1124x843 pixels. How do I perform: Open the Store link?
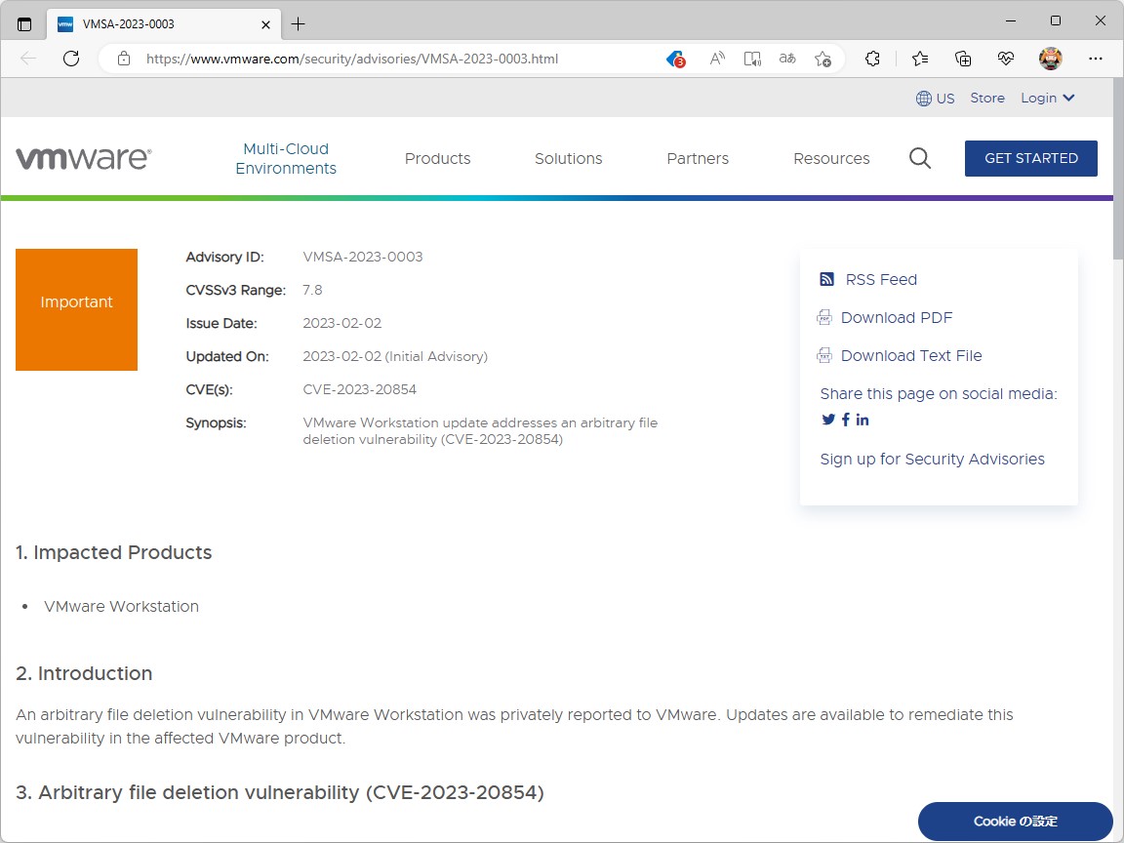987,99
